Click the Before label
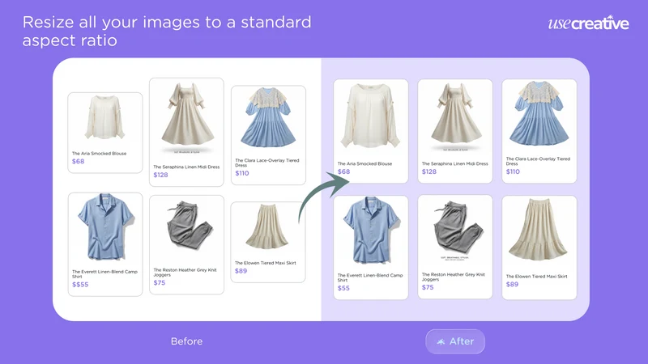This screenshot has width=648, height=364. pos(187,341)
